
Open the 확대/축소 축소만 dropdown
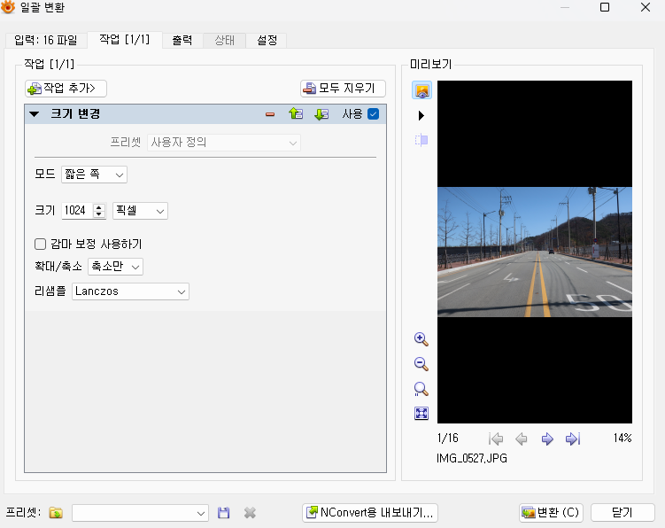click(115, 267)
